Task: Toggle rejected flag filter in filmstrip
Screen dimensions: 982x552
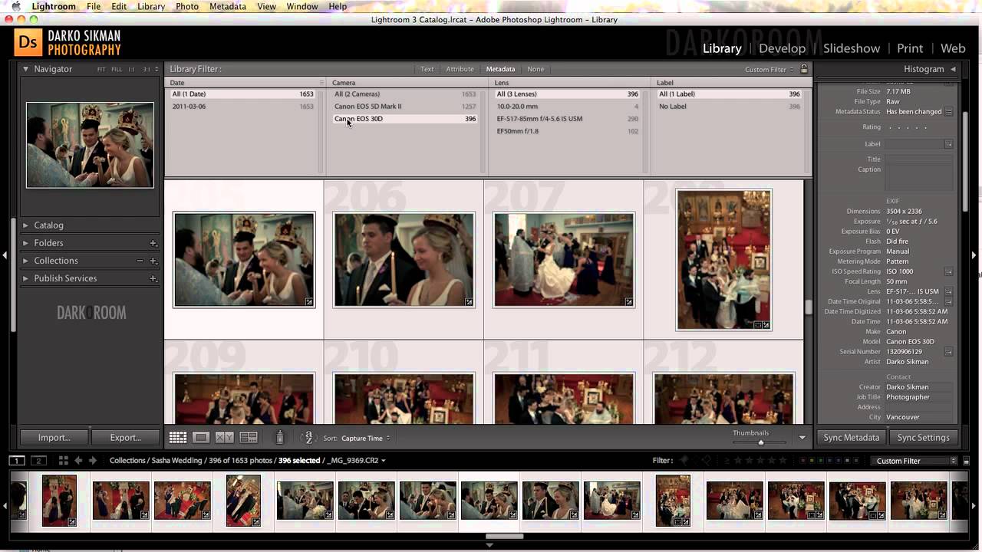Action: coord(707,461)
